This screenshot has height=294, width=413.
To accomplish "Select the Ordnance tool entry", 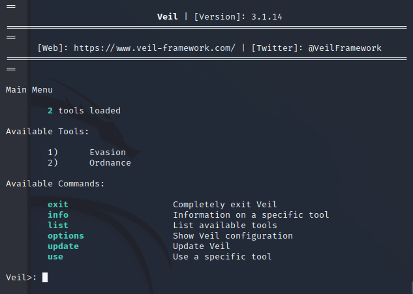I will [110, 162].
